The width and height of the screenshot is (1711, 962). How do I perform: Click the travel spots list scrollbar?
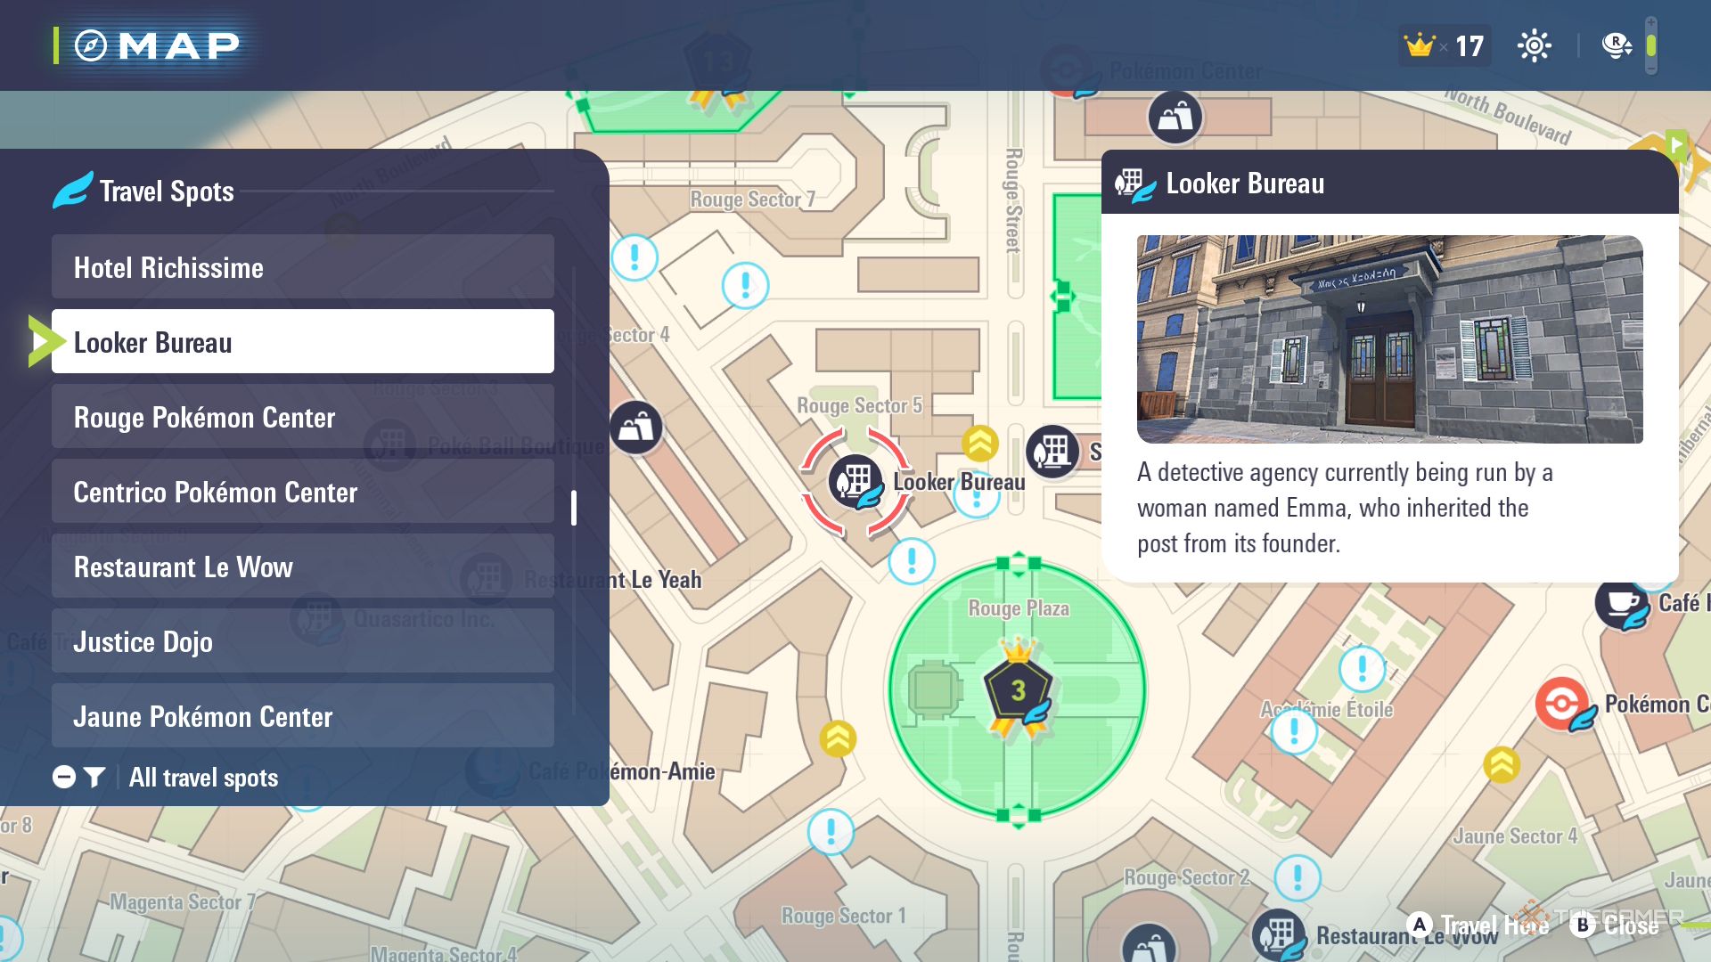point(574,508)
